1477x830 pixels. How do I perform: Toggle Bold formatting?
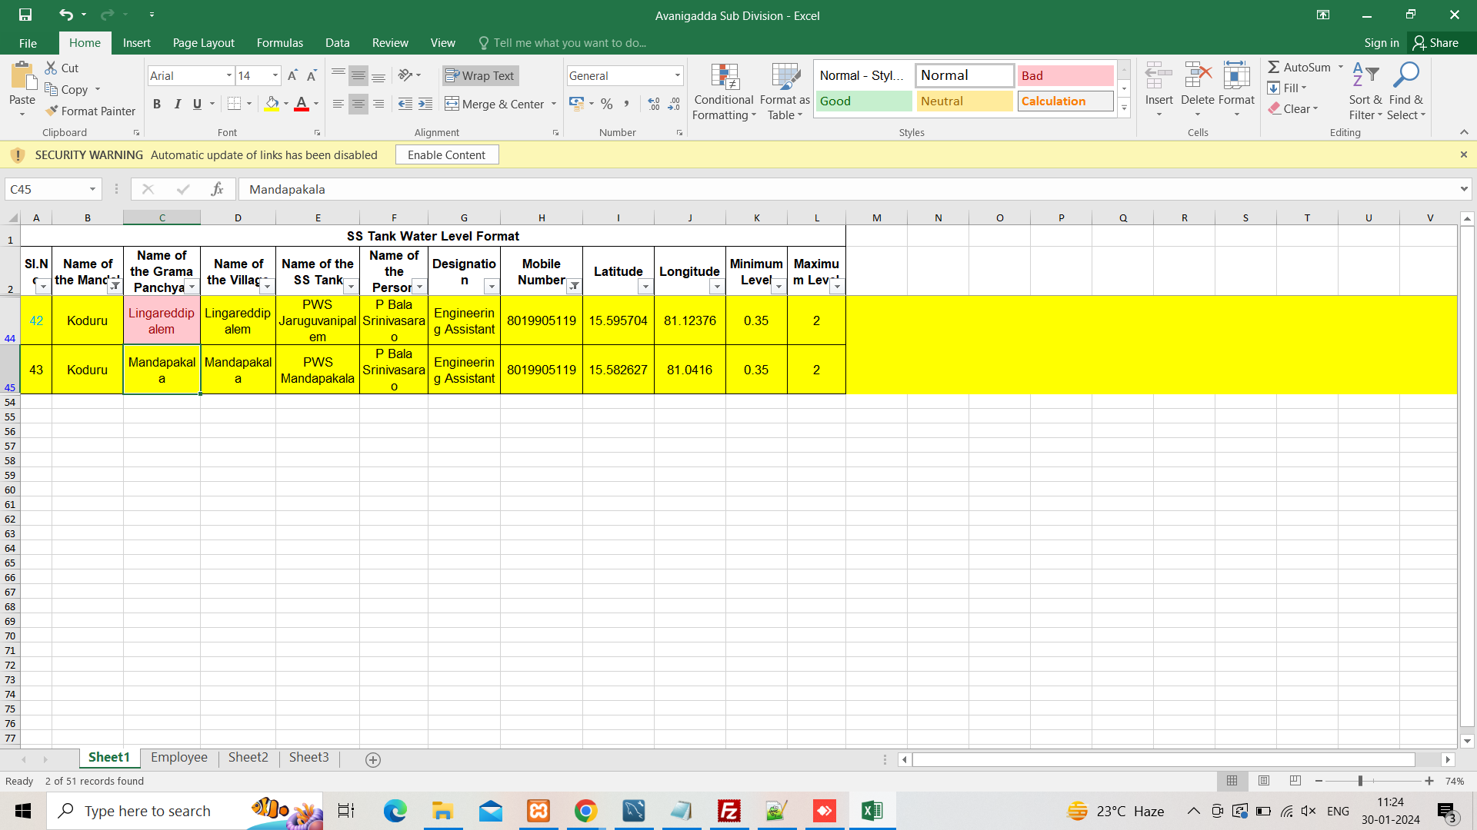tap(157, 104)
